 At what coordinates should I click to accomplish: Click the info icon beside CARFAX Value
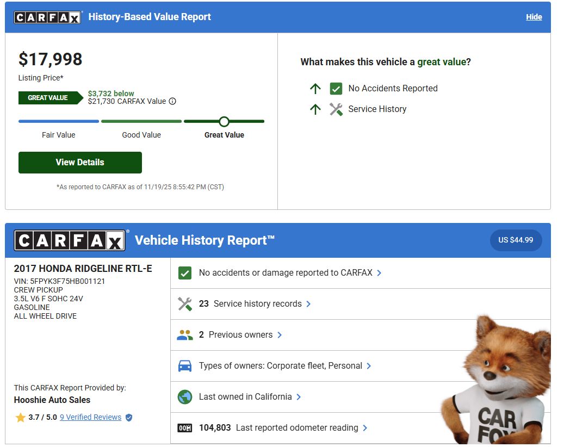coord(172,101)
